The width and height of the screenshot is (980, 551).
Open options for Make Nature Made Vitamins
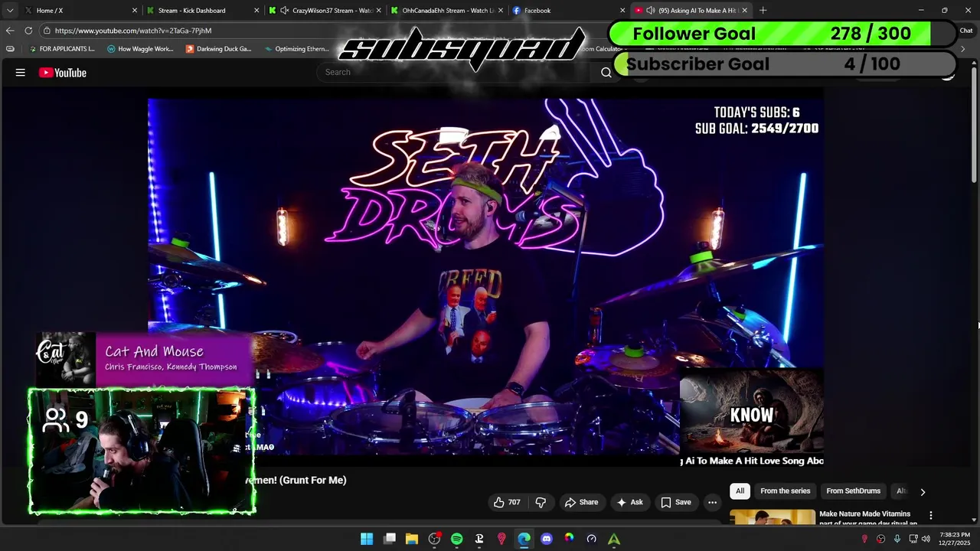click(931, 516)
